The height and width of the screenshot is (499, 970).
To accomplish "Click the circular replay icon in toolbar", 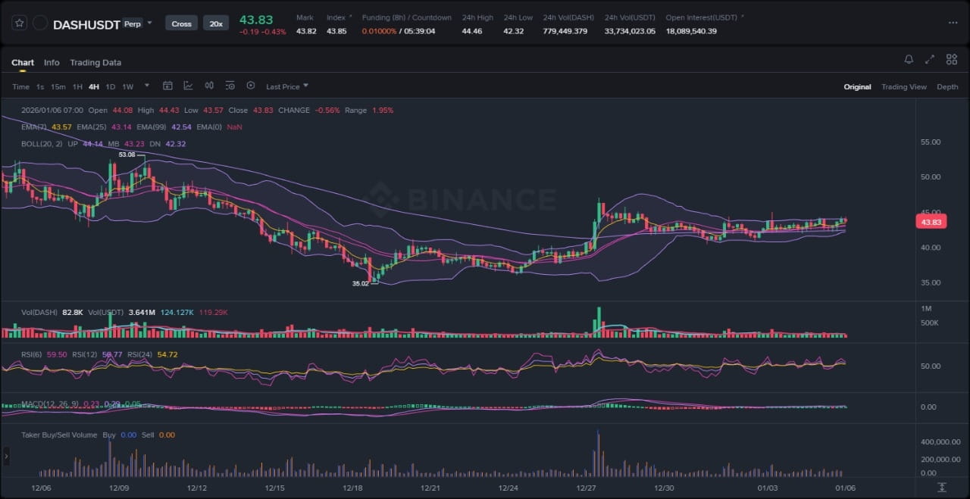I will [x=251, y=86].
